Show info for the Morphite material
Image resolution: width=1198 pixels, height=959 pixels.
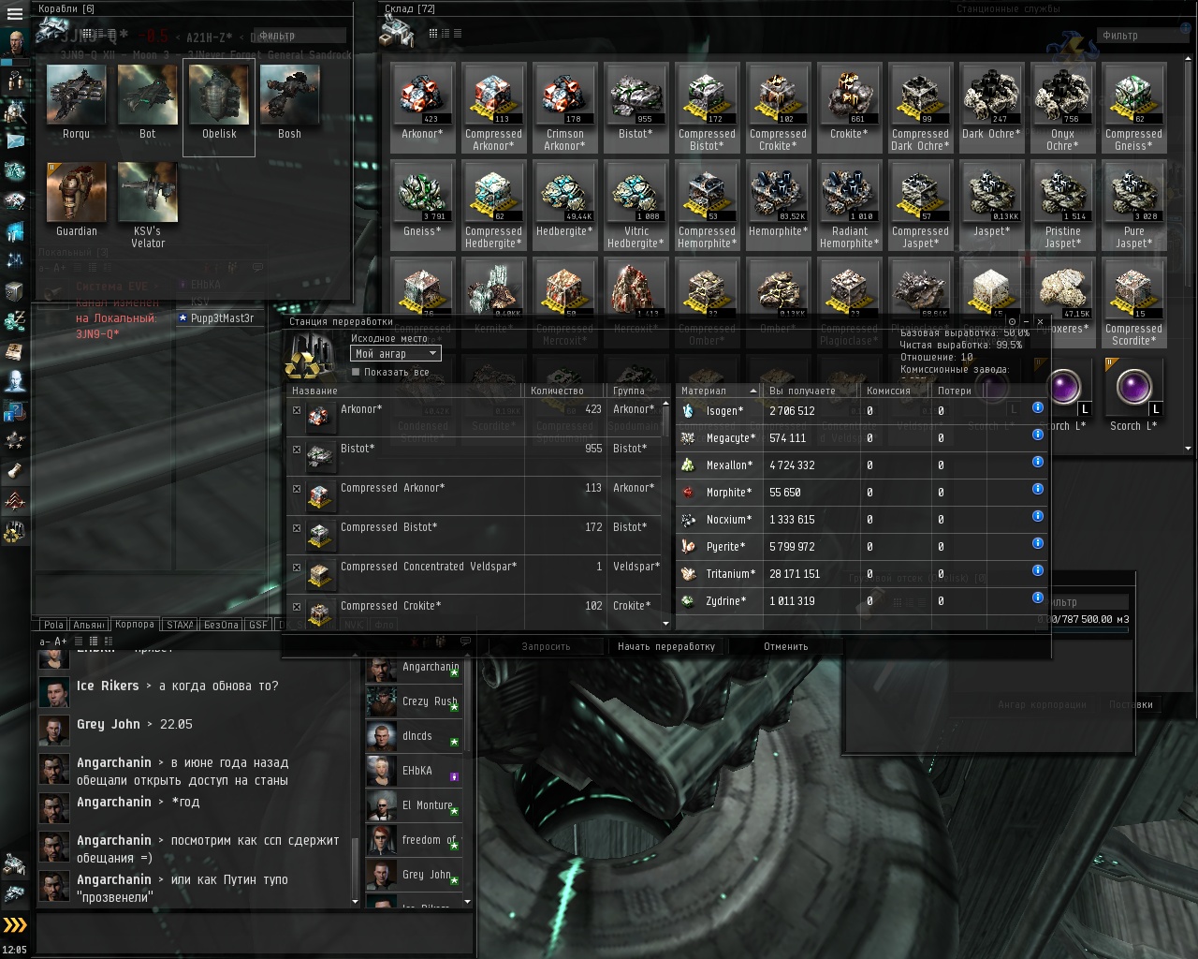tap(1037, 489)
